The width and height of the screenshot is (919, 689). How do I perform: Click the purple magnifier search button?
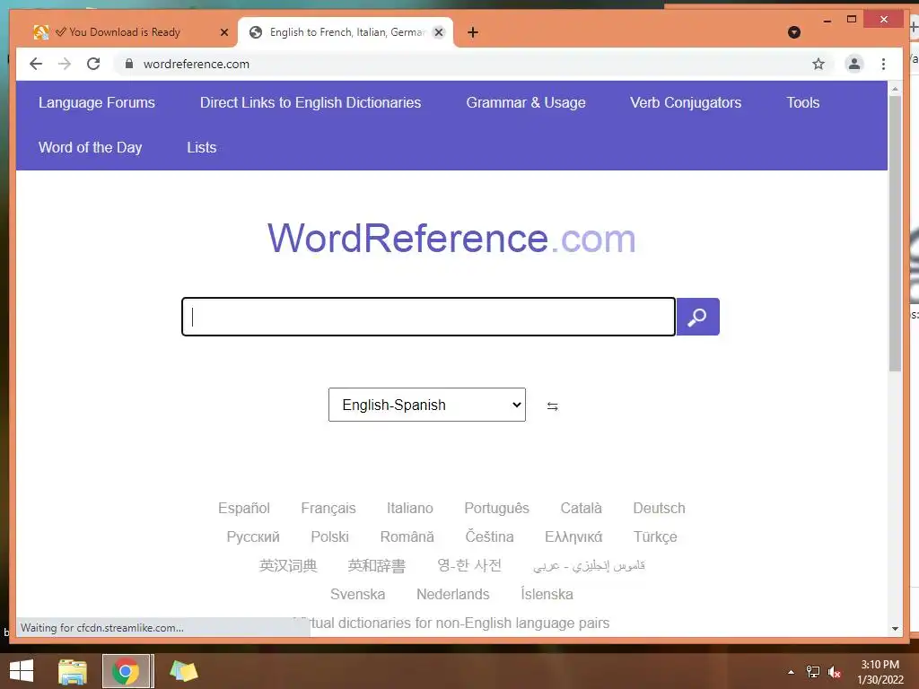tap(697, 317)
